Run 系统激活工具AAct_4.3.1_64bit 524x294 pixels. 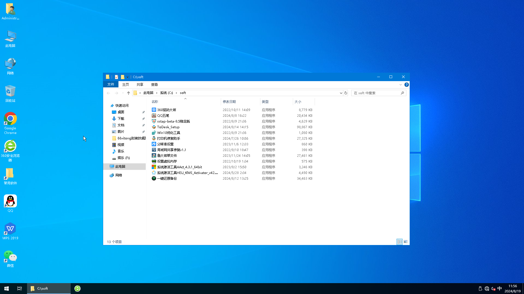[x=180, y=167]
